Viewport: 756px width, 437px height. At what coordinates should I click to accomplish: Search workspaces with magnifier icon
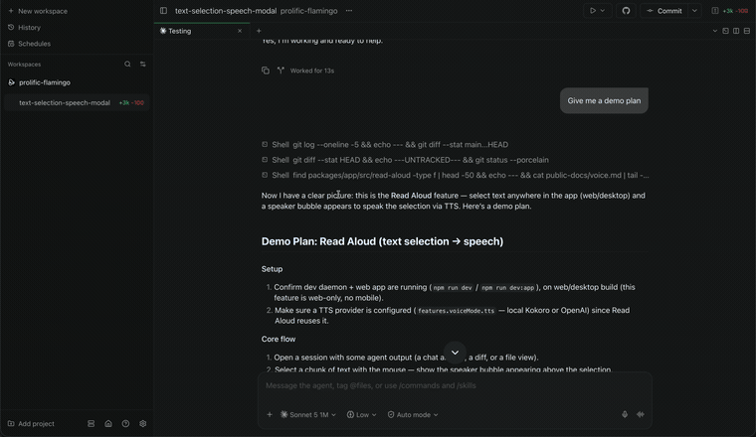tap(127, 64)
